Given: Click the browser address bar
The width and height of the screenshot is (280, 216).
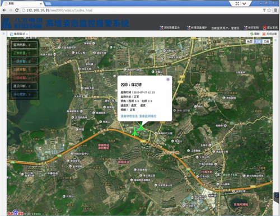Looking at the screenshot, I should click(142, 10).
